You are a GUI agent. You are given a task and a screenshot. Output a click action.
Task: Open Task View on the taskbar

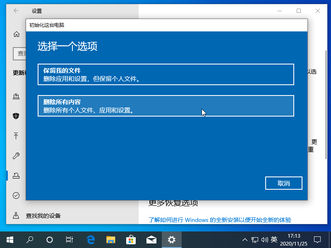pyautogui.click(x=69, y=239)
